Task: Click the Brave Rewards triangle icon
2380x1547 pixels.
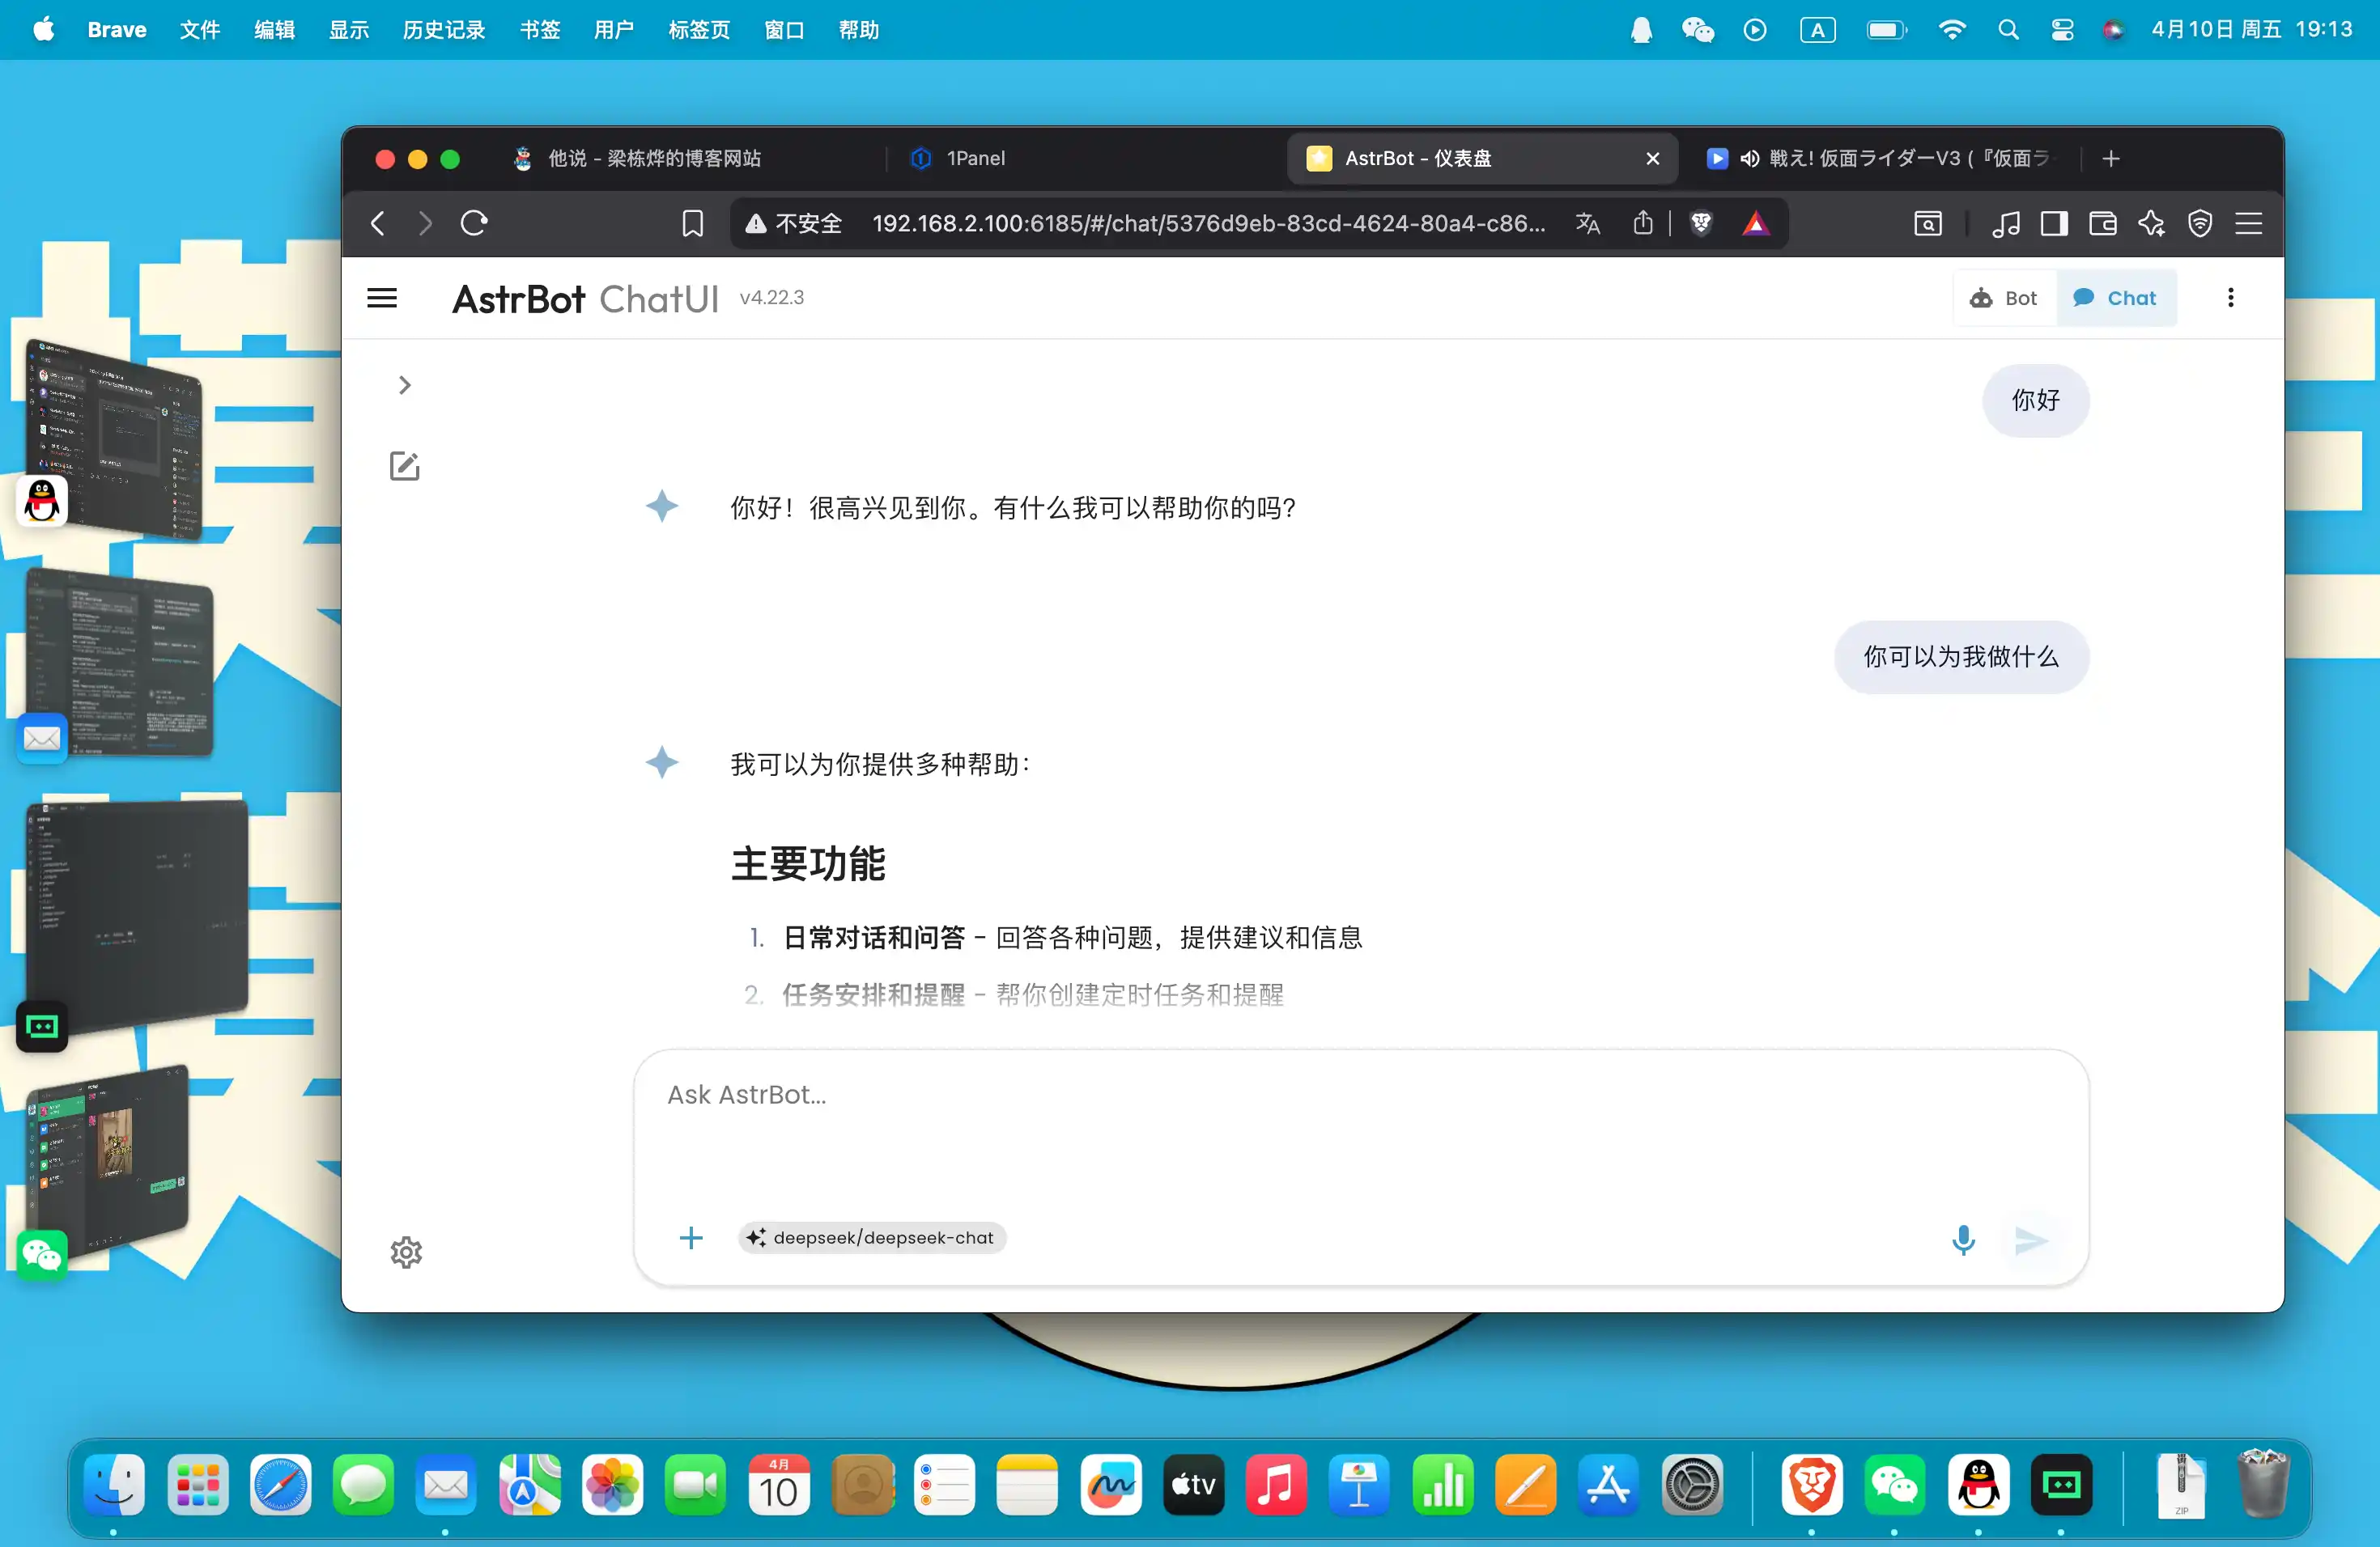Action: pos(1755,223)
